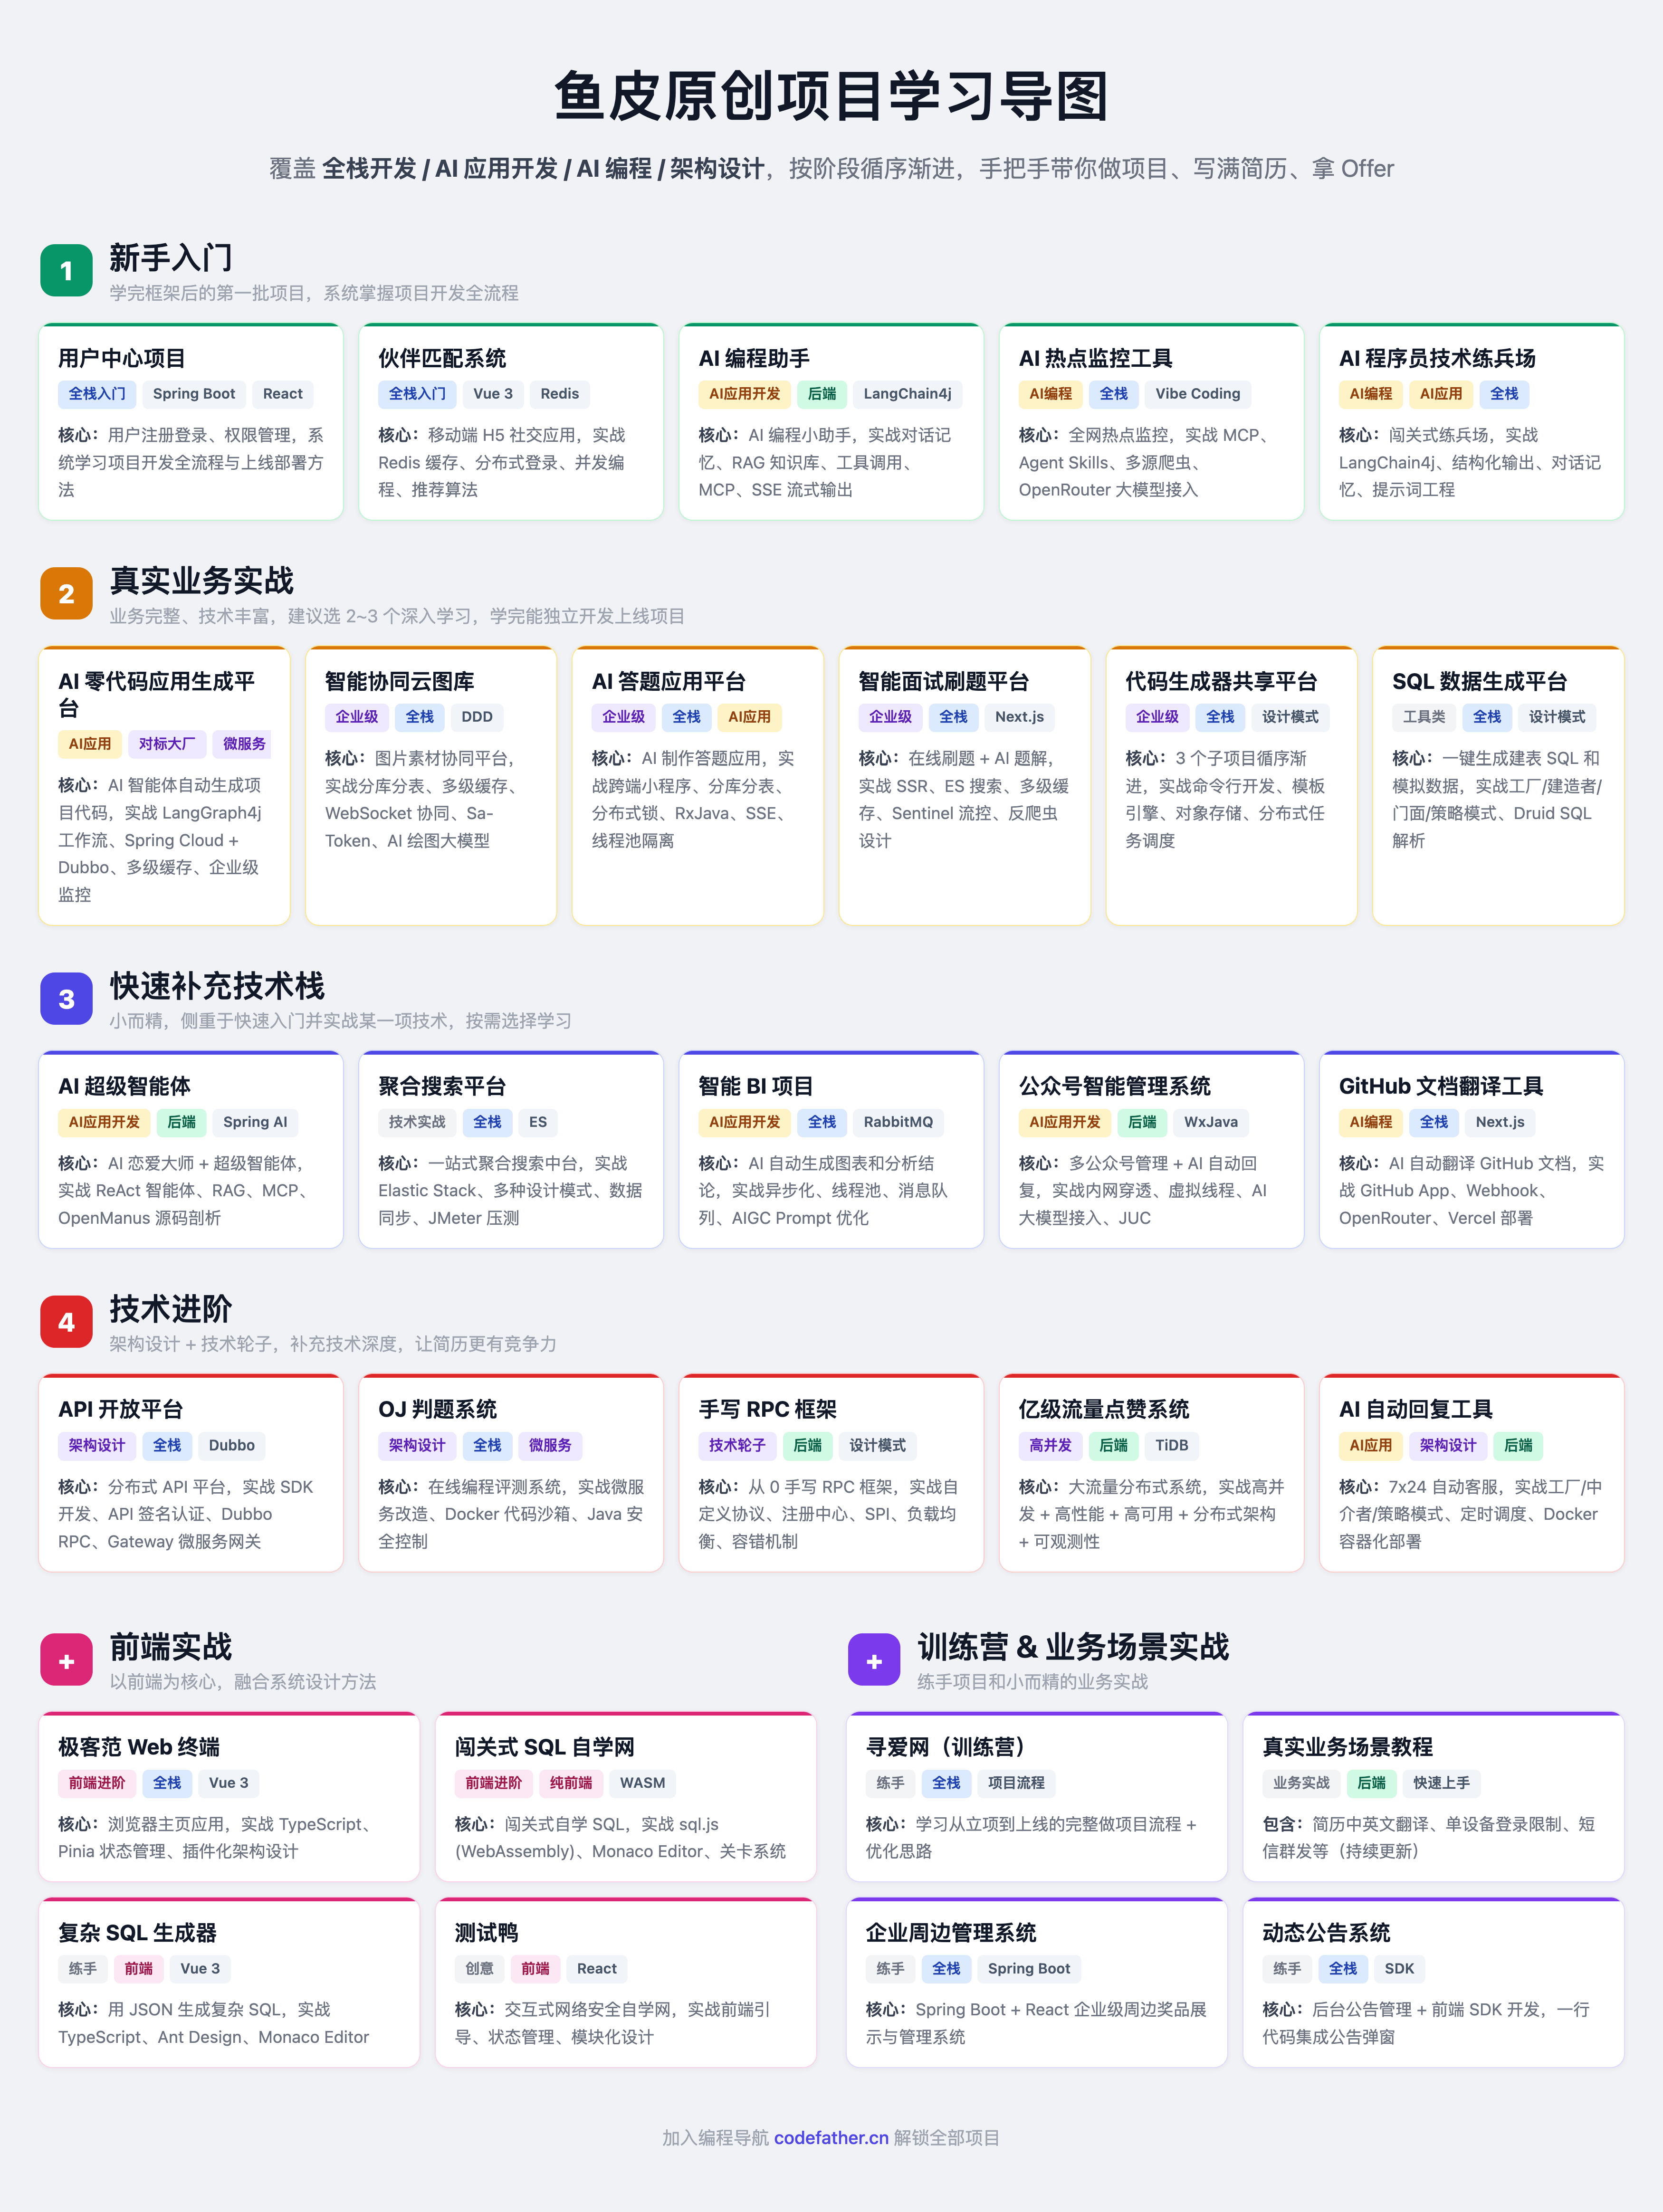Select the 企业级 tag on AI 答题应用平台

tap(623, 717)
